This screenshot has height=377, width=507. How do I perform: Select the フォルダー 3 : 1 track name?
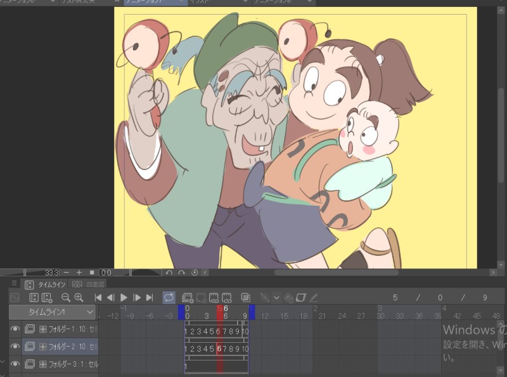(x=73, y=364)
